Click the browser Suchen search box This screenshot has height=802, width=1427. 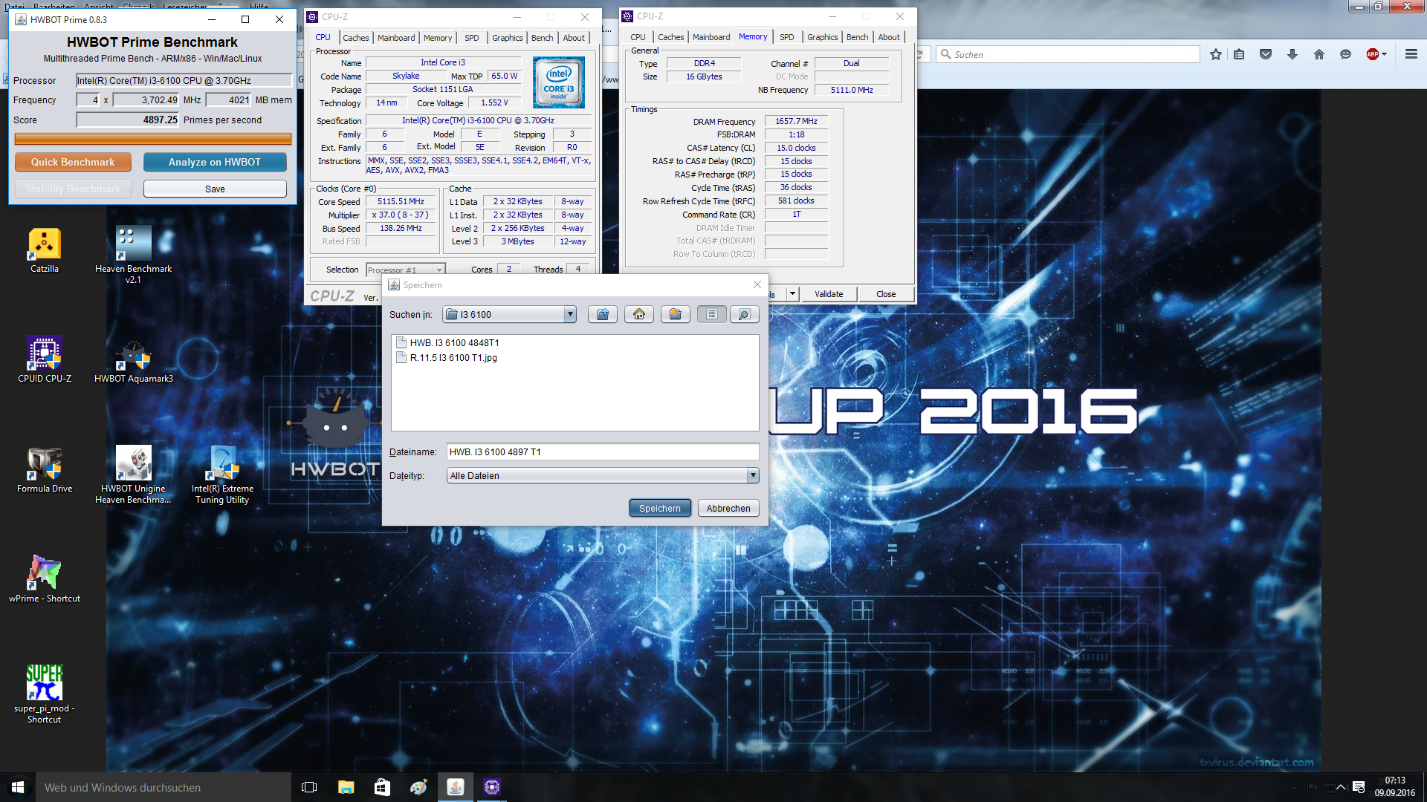coord(1067,54)
